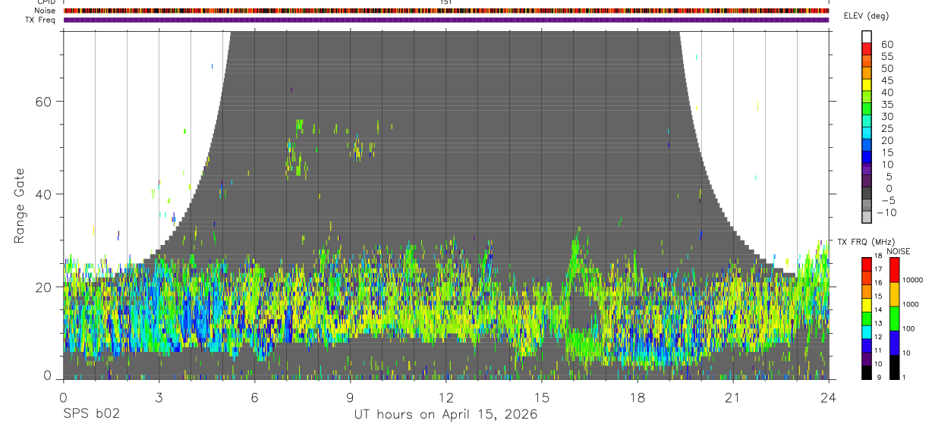Click the 'NOISE' legend title
This screenshot has height=430, width=932.
(x=899, y=251)
